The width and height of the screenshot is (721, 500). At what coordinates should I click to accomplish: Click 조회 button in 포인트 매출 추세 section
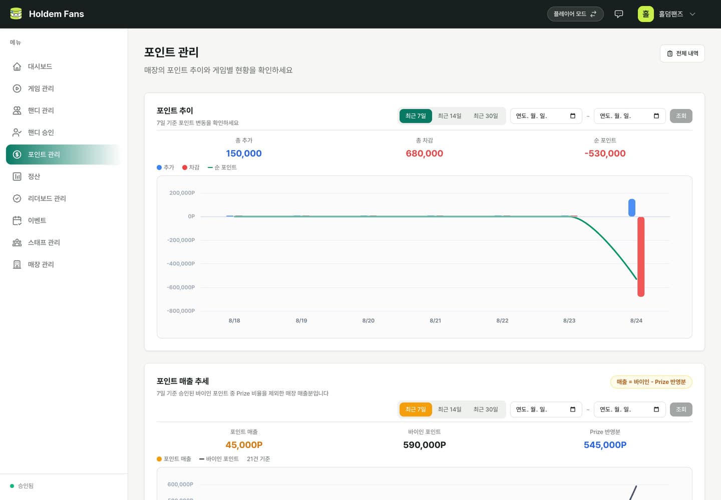(x=681, y=409)
